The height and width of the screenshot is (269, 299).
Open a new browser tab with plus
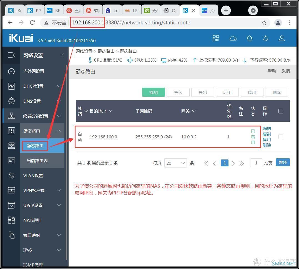[226, 11]
